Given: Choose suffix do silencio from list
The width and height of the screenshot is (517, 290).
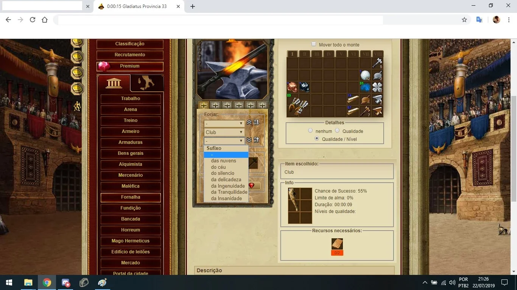Looking at the screenshot, I should click(226, 173).
